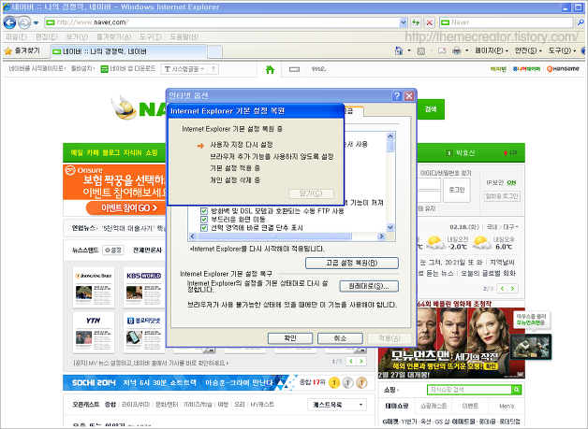
Task: Click the magnifier search icon by Naver box
Action: tap(580, 22)
